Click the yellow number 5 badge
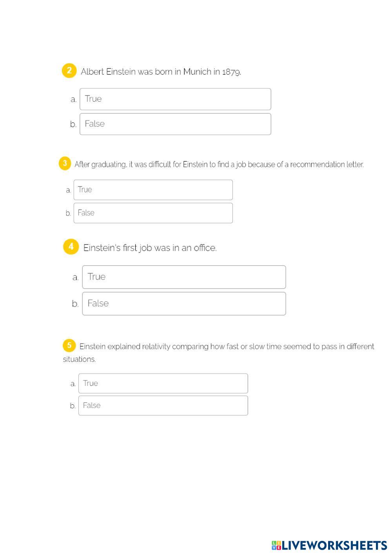This screenshot has height=555, width=392. [69, 346]
